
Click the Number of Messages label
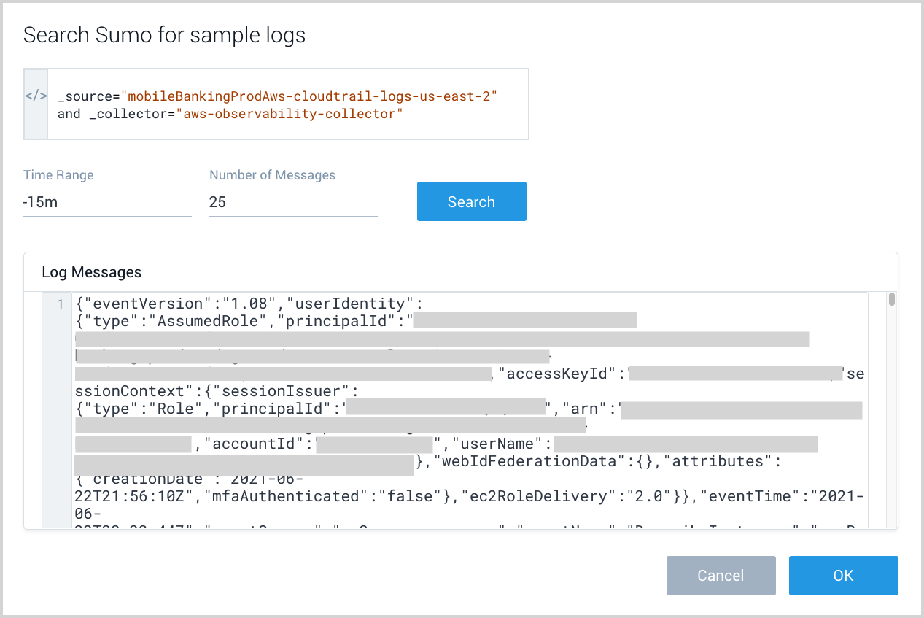point(272,175)
